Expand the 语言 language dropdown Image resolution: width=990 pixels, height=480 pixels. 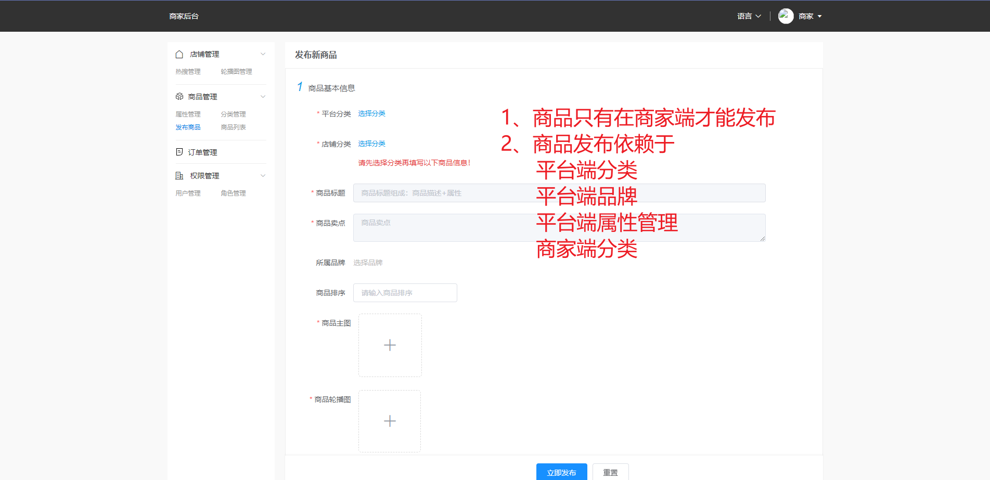coord(748,16)
